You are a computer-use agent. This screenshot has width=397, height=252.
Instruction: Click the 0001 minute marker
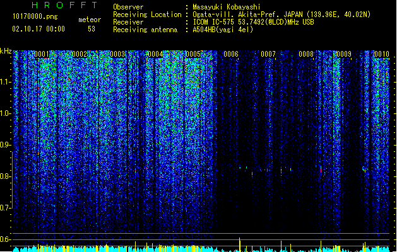point(42,54)
